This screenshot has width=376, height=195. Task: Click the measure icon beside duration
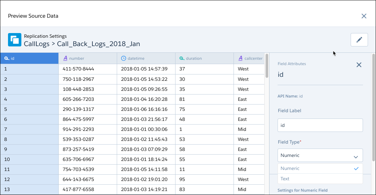(x=182, y=58)
